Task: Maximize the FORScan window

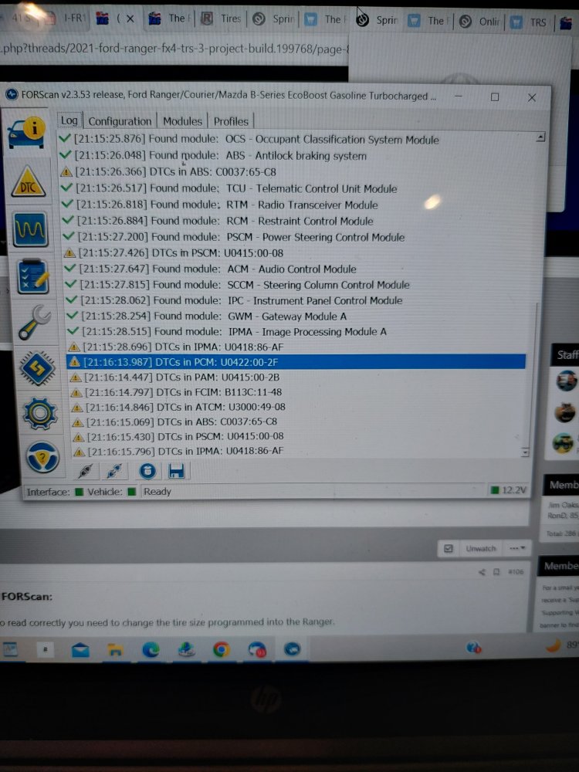Action: (494, 97)
